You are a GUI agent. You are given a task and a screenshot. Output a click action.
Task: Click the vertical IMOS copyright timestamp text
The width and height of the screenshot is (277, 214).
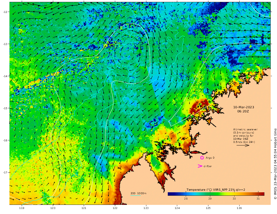275,164
